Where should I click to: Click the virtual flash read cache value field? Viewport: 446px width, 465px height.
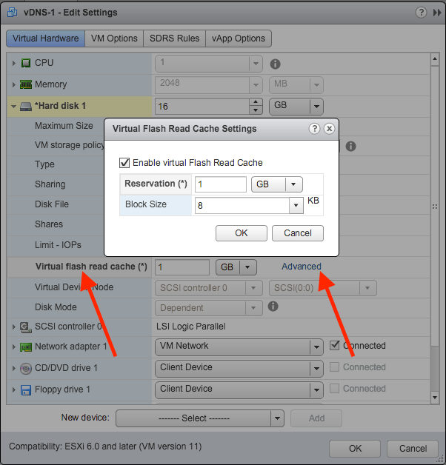pos(182,267)
